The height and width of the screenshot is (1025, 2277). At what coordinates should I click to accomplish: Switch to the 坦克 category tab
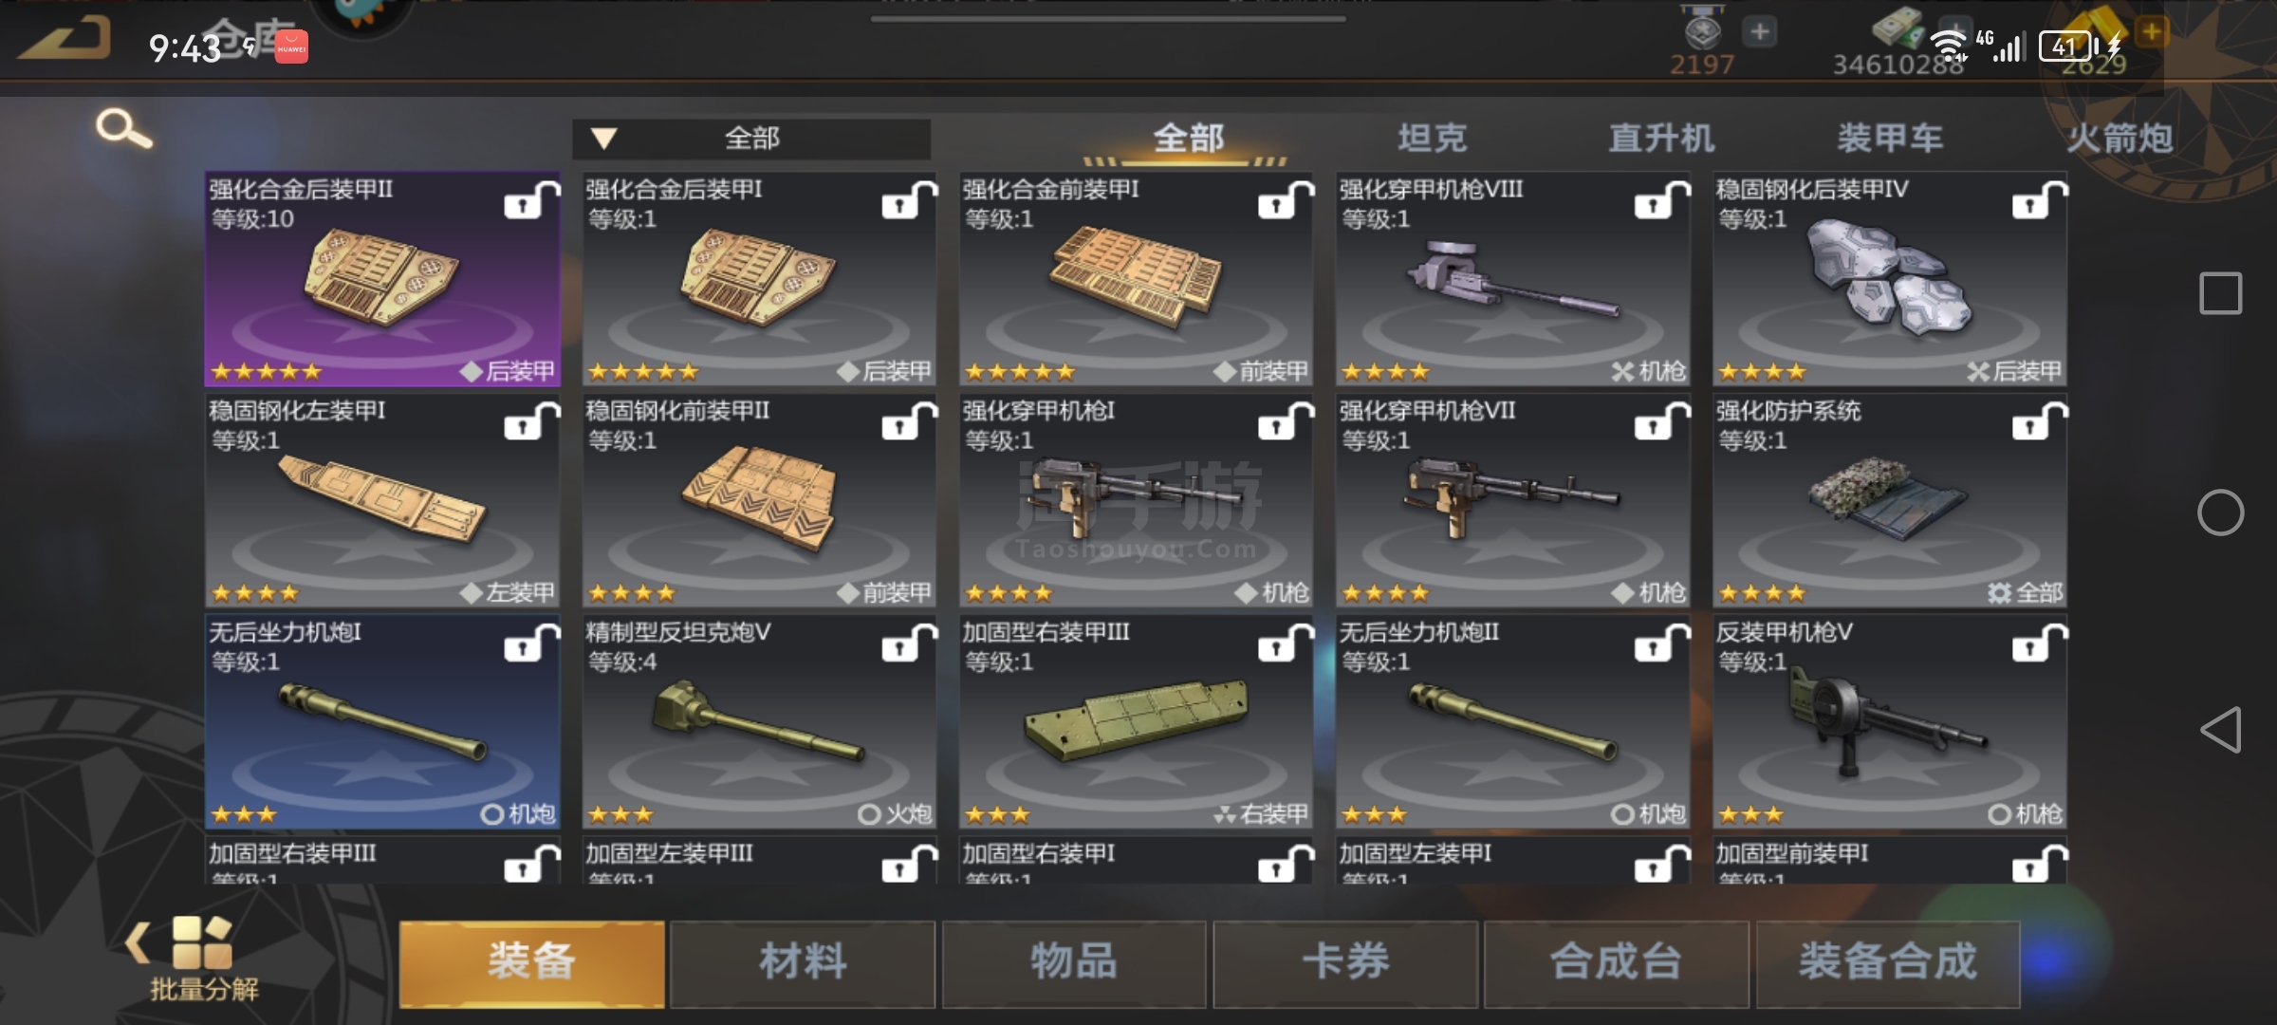tap(1433, 139)
